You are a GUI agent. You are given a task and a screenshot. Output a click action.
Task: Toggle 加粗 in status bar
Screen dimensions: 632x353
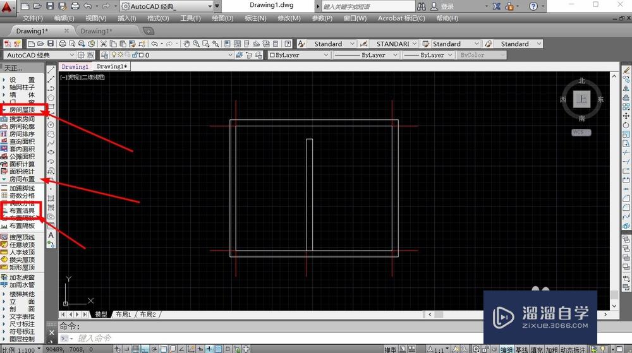[x=551, y=349]
